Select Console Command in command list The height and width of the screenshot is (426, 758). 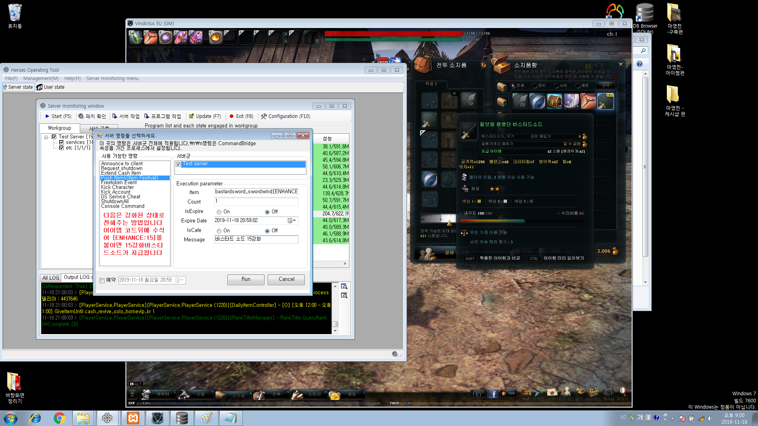point(123,206)
